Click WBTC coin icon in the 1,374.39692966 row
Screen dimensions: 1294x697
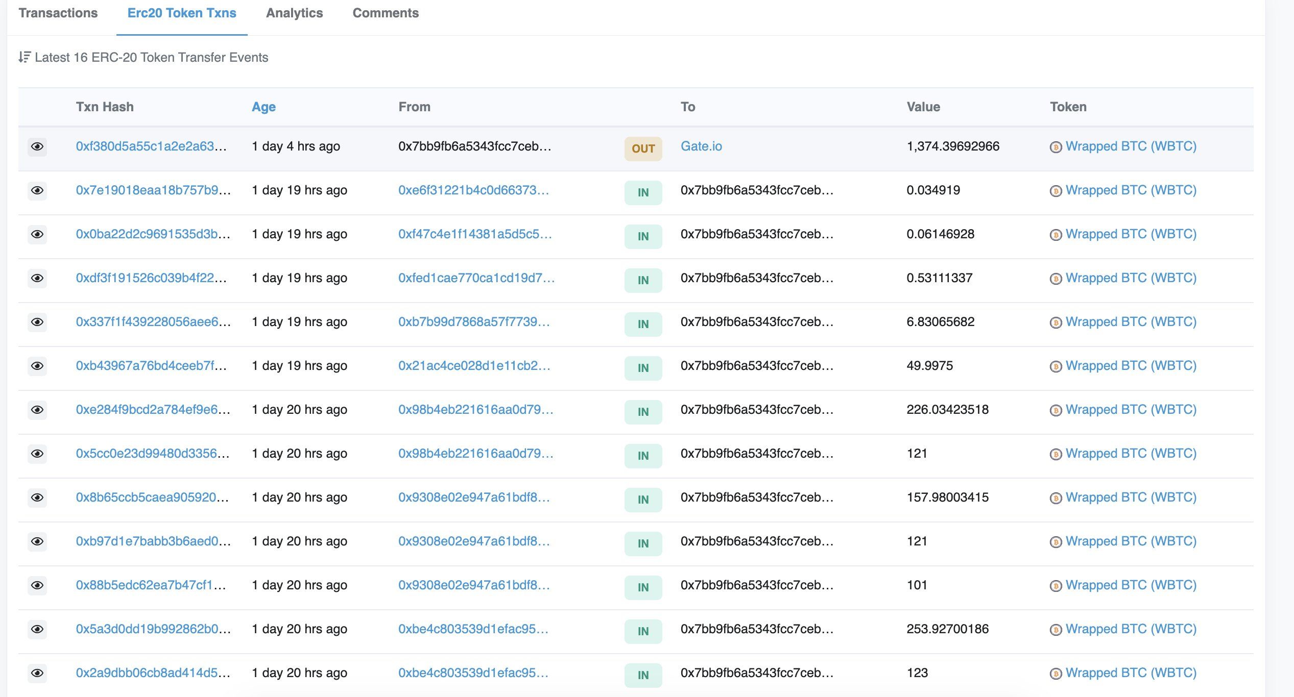1056,147
